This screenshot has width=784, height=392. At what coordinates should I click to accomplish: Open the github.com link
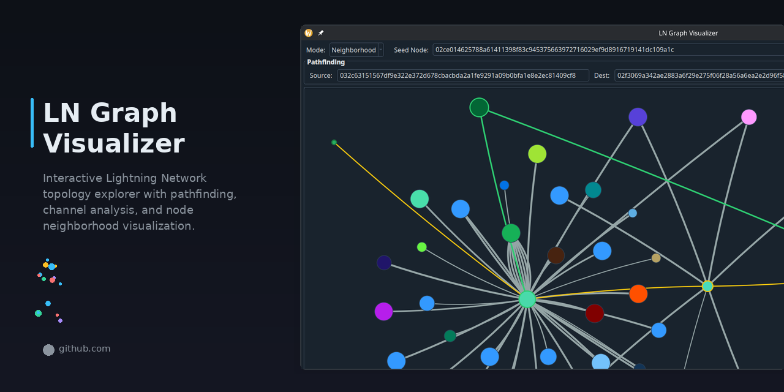click(84, 349)
